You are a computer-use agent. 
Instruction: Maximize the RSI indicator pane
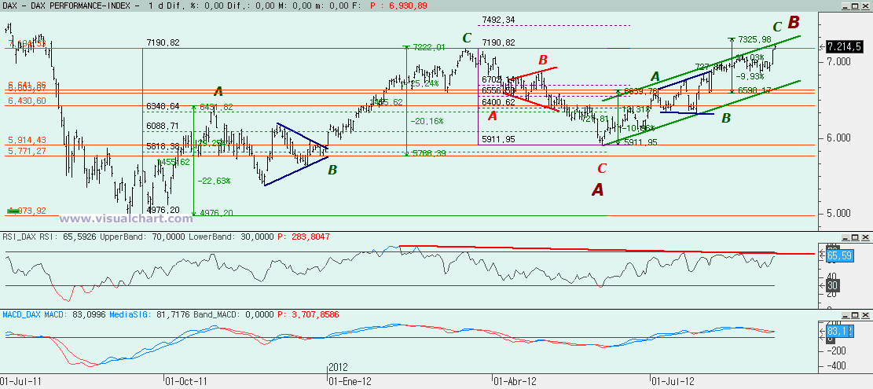(856, 237)
